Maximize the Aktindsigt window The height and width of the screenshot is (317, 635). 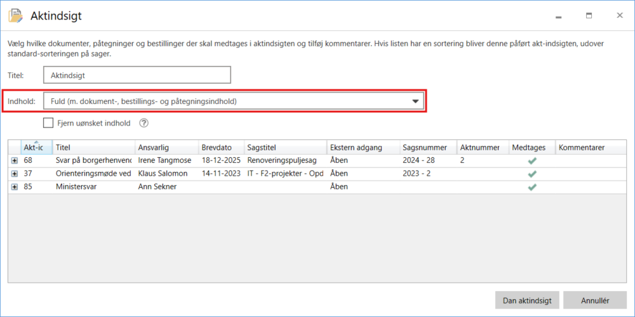589,16
